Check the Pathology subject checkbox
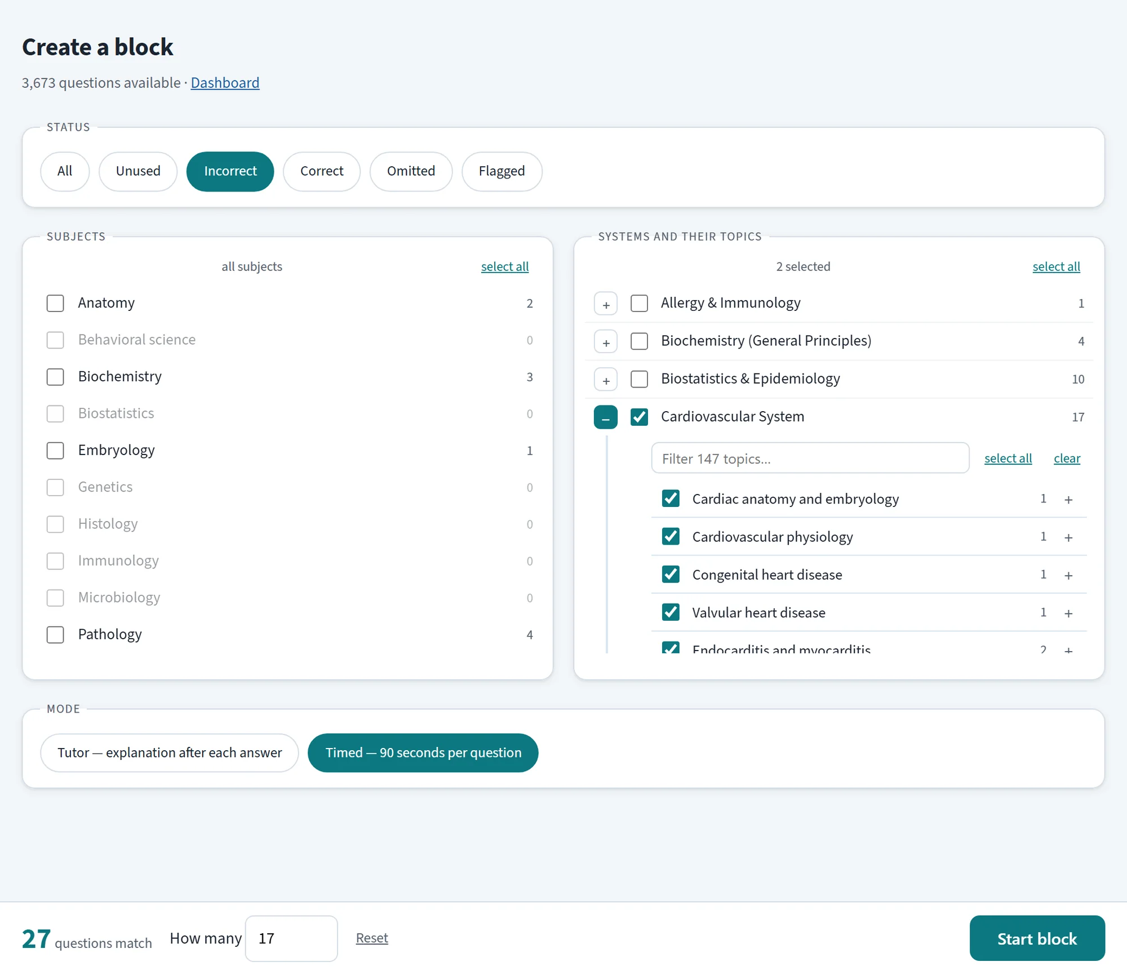The image size is (1127, 975). click(x=55, y=635)
